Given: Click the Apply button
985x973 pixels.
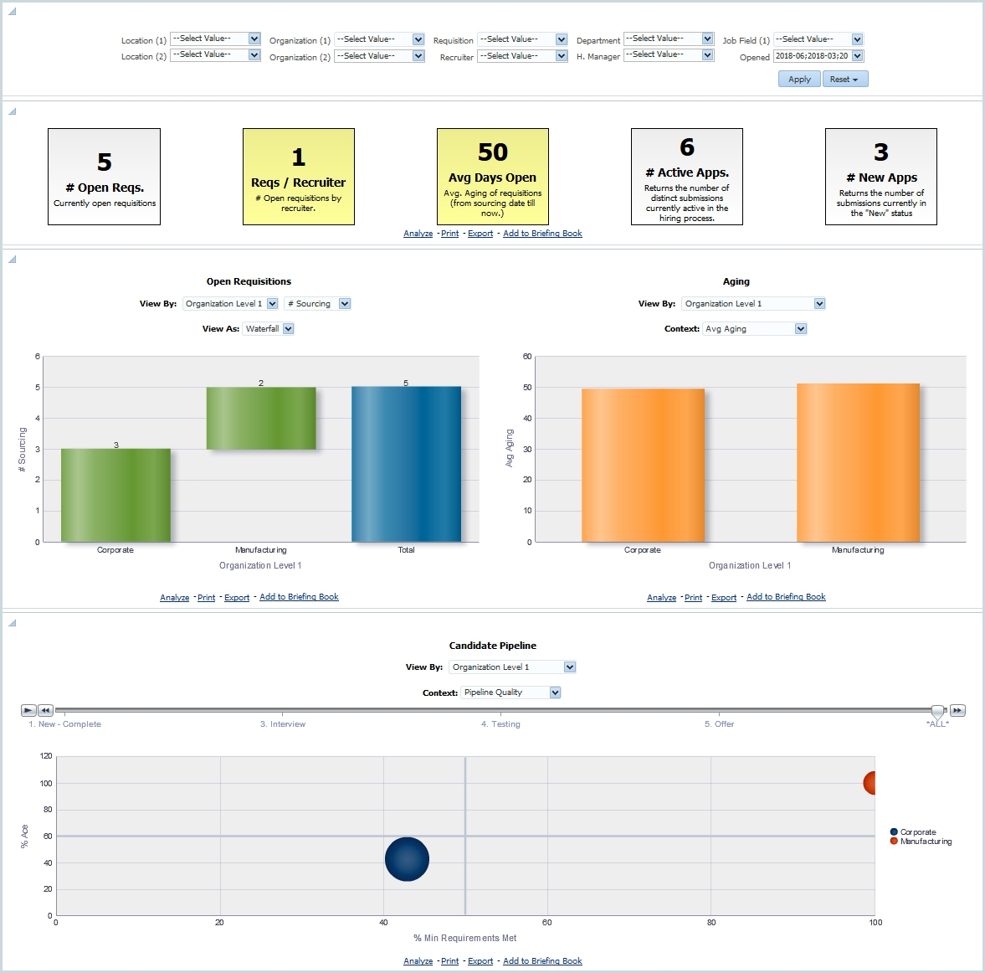Looking at the screenshot, I should (x=798, y=78).
